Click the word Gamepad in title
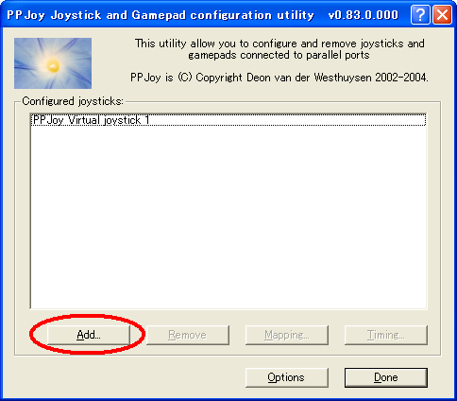The height and width of the screenshot is (401, 457). coord(159,15)
